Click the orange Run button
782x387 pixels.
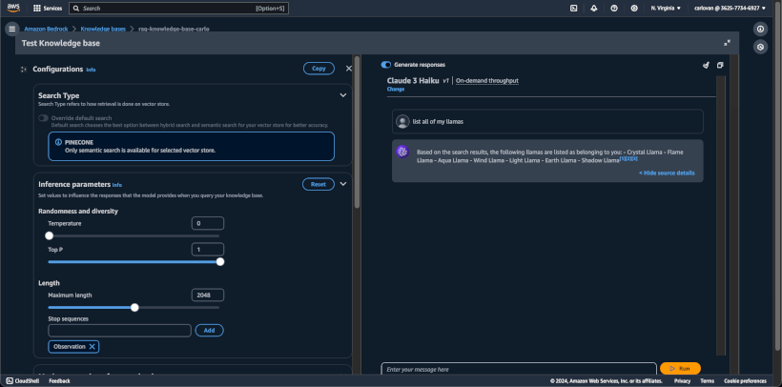pyautogui.click(x=680, y=369)
